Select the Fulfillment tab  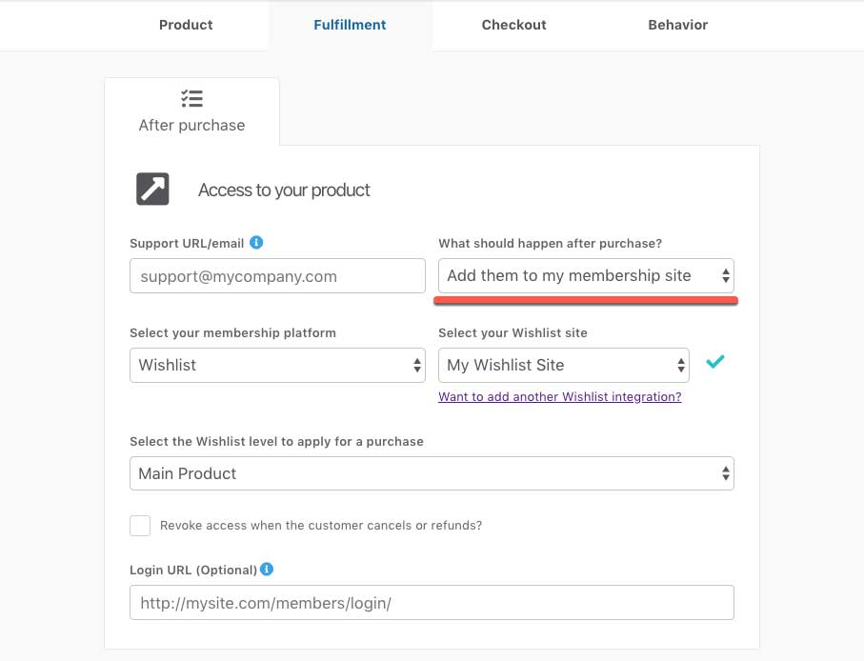point(350,25)
